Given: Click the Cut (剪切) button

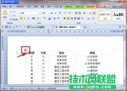Looking at the screenshot, I should (x=12, y=12).
